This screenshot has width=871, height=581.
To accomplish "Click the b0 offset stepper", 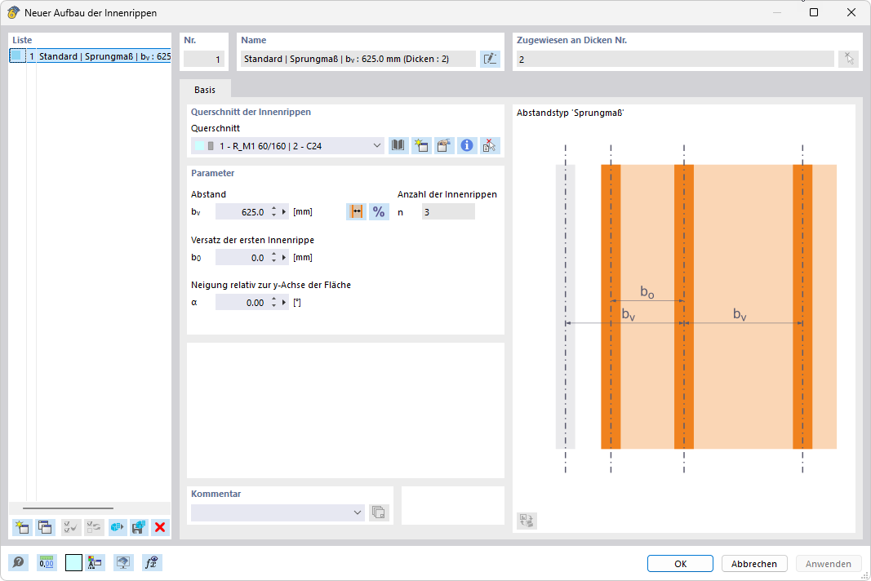I will coord(273,257).
